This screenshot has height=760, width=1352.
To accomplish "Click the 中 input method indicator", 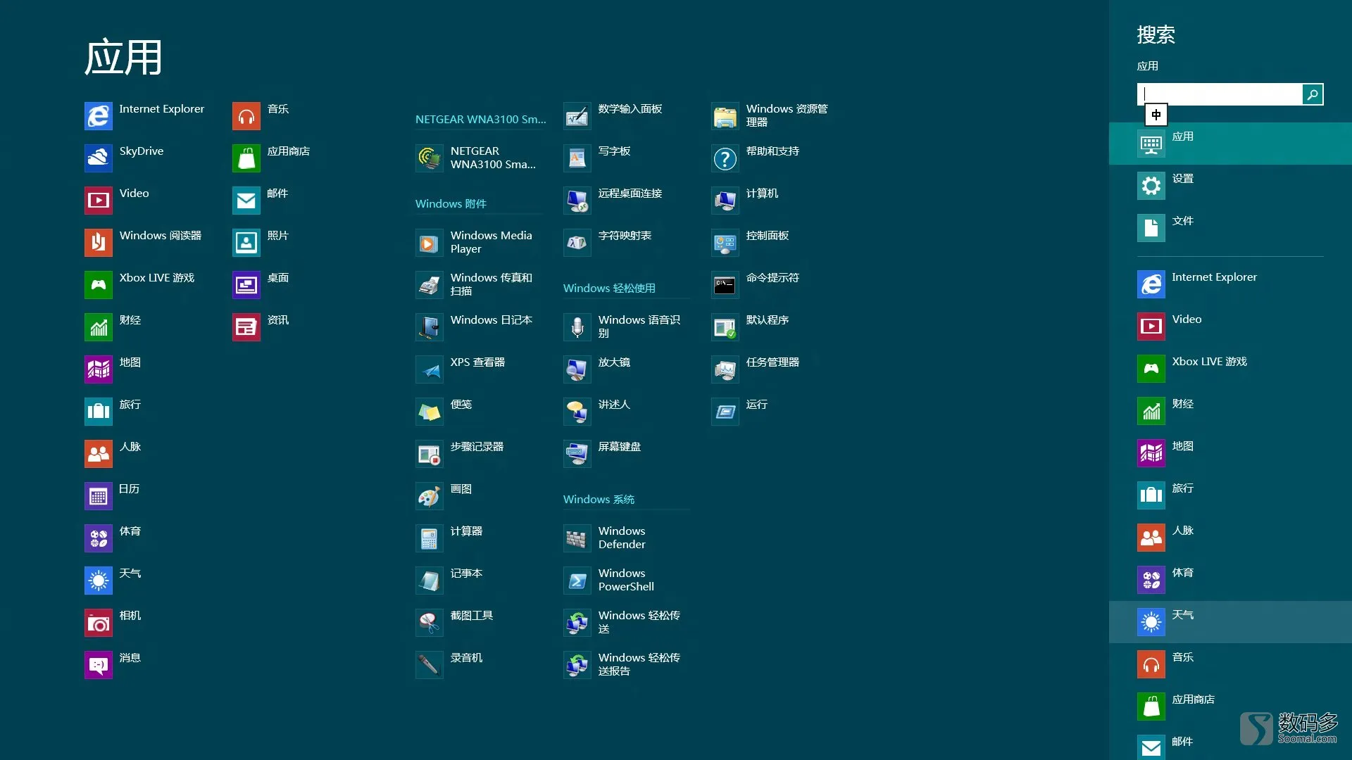I will [1156, 115].
